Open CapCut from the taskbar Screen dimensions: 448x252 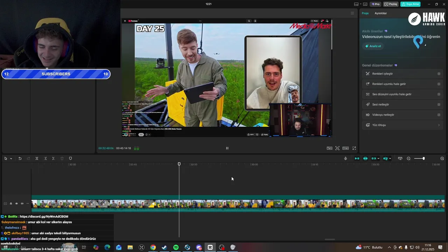[210, 247]
